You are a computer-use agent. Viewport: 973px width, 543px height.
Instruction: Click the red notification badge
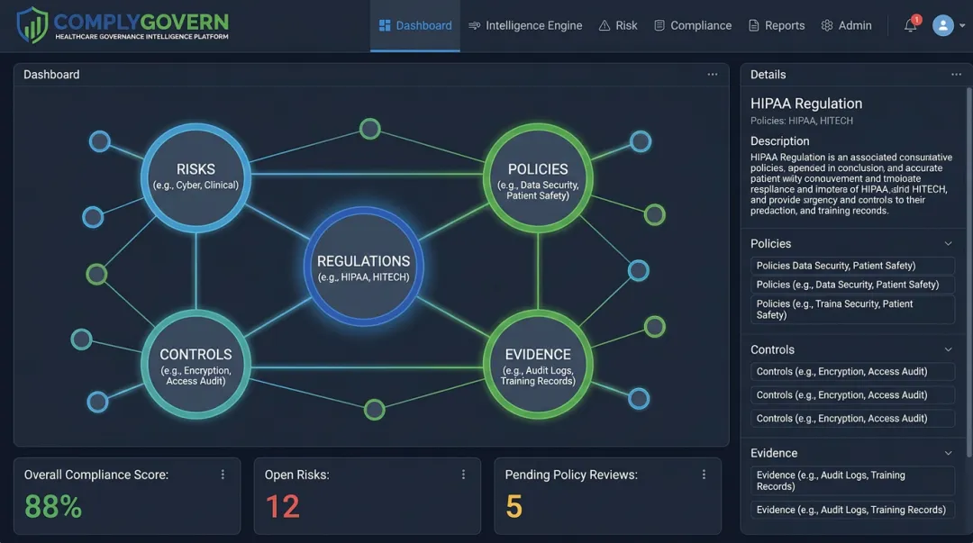pyautogui.click(x=916, y=19)
